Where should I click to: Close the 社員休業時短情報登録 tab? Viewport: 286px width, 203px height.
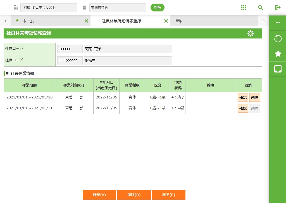166,21
